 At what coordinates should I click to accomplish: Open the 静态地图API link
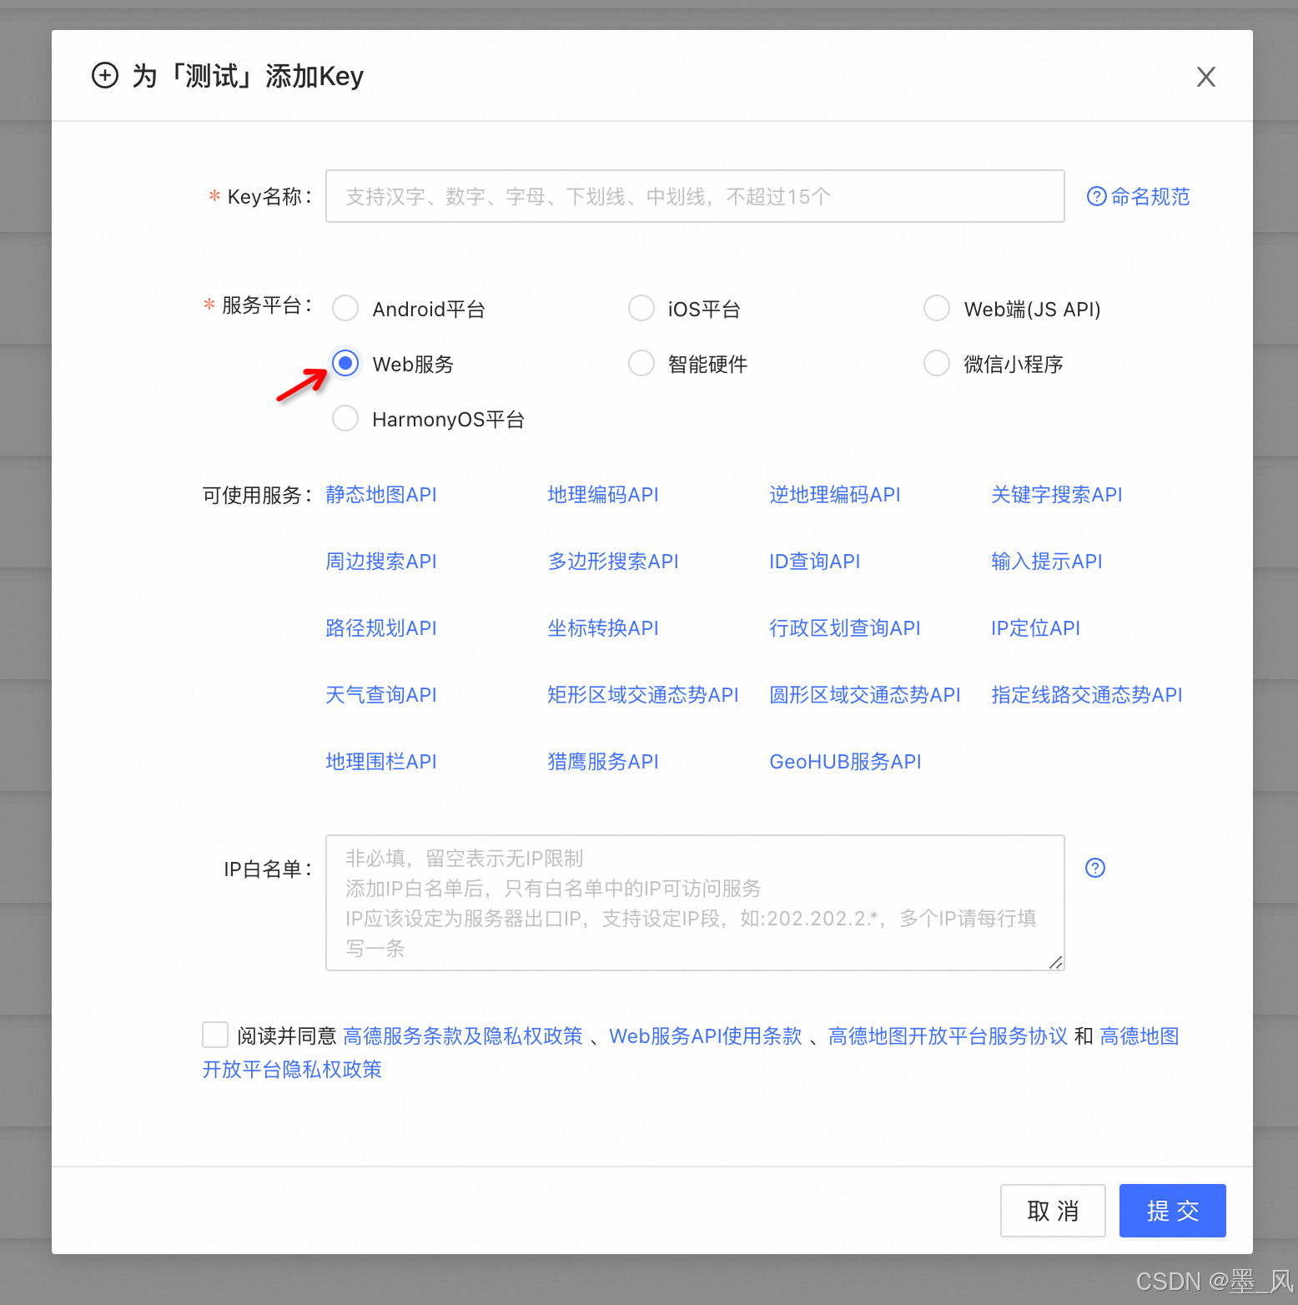point(380,494)
